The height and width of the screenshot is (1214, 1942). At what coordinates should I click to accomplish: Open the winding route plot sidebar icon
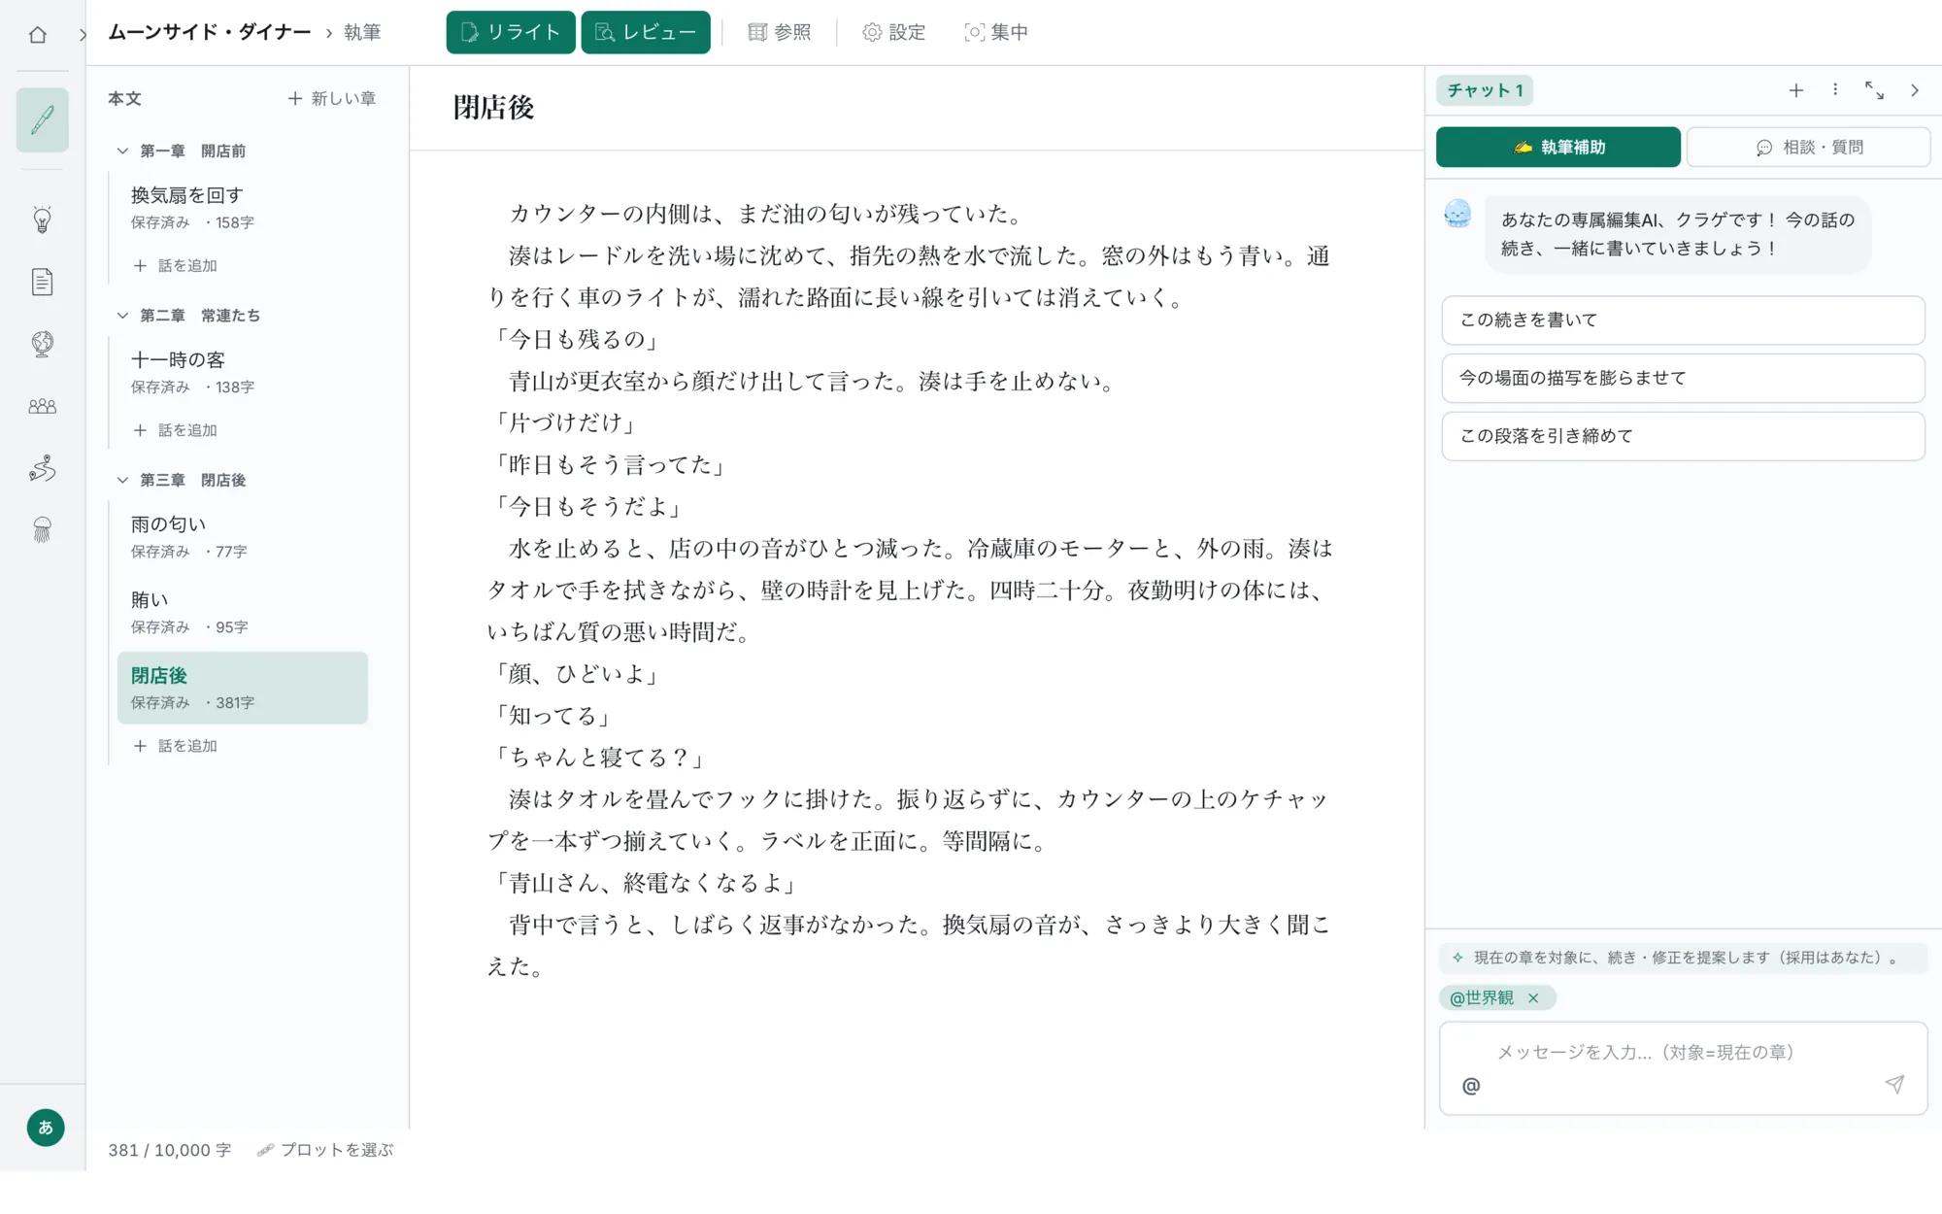[42, 468]
